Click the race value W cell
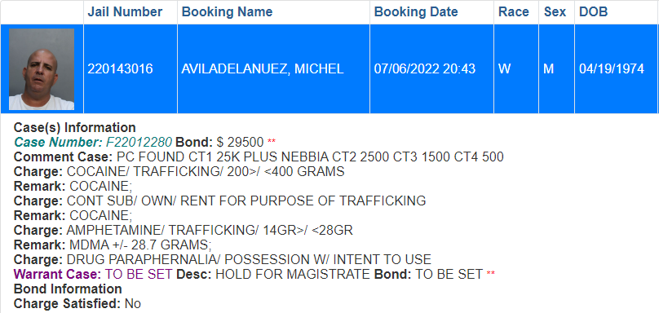Viewport: 659px width, 313px height. point(516,69)
